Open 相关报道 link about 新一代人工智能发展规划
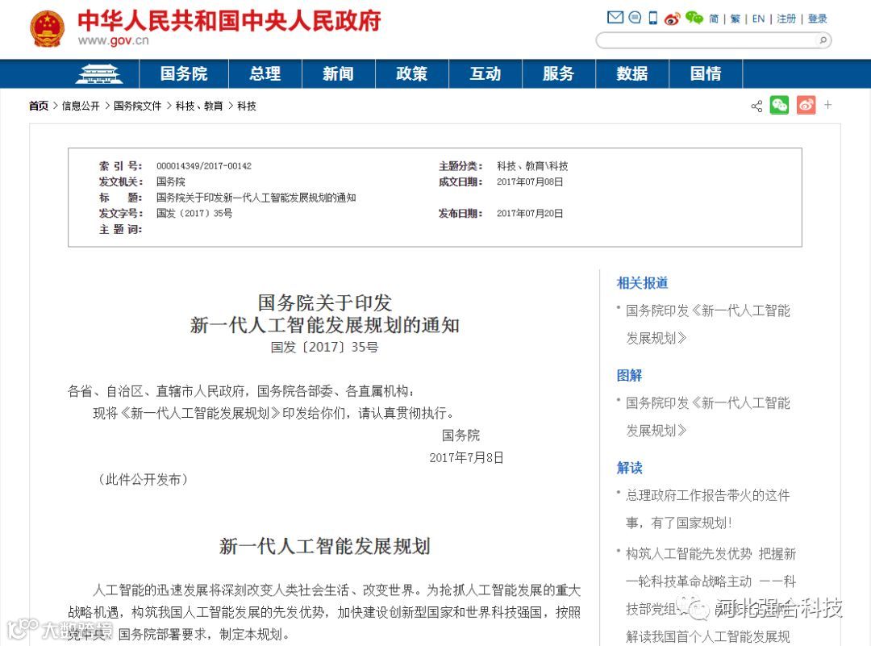The image size is (871, 646). pyautogui.click(x=708, y=324)
